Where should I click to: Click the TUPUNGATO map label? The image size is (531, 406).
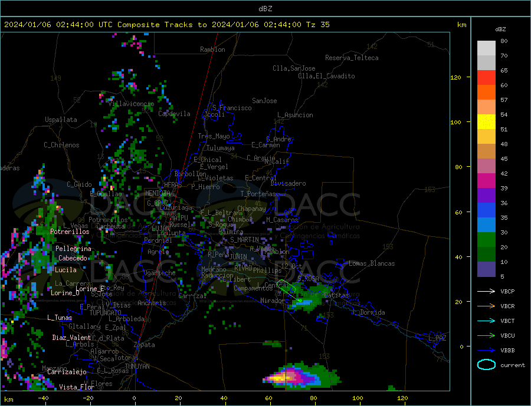pos(106,313)
